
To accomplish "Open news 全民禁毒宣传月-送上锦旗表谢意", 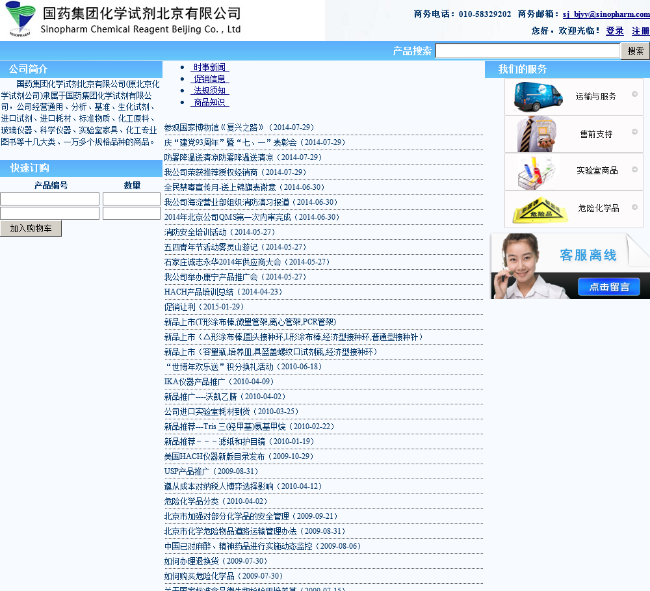I will click(244, 187).
